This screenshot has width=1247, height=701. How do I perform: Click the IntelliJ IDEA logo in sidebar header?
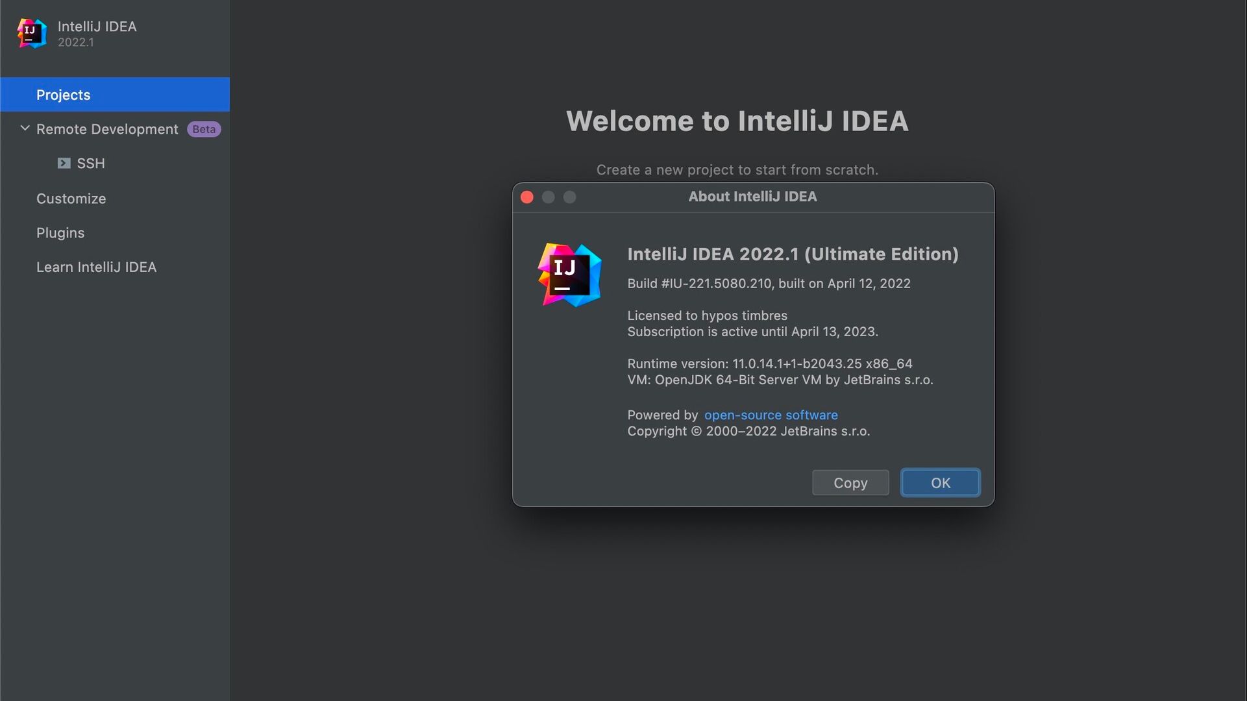pyautogui.click(x=32, y=33)
